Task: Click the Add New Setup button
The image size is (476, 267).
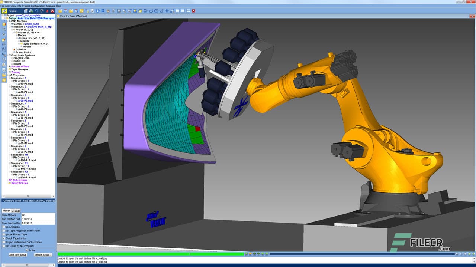Action: tap(18, 255)
